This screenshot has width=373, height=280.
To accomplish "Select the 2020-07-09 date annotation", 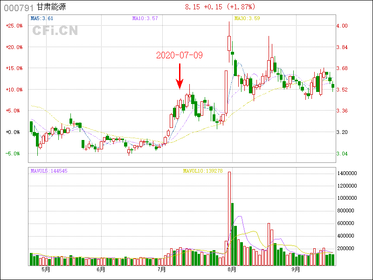I will tap(180, 56).
